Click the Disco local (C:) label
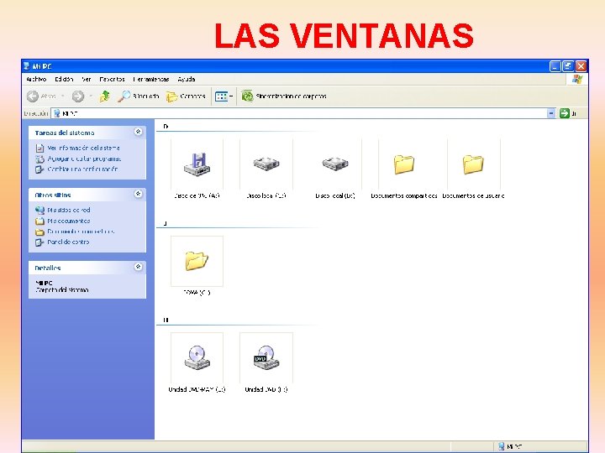Image resolution: width=605 pixels, height=453 pixels. 266,195
